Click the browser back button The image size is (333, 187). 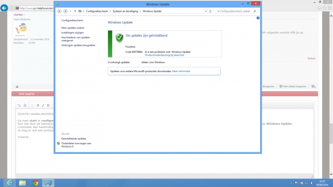[x=4, y=8]
